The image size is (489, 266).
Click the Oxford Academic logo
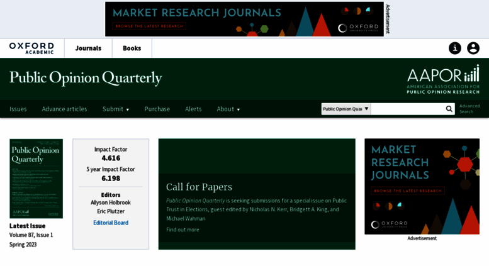[31, 48]
